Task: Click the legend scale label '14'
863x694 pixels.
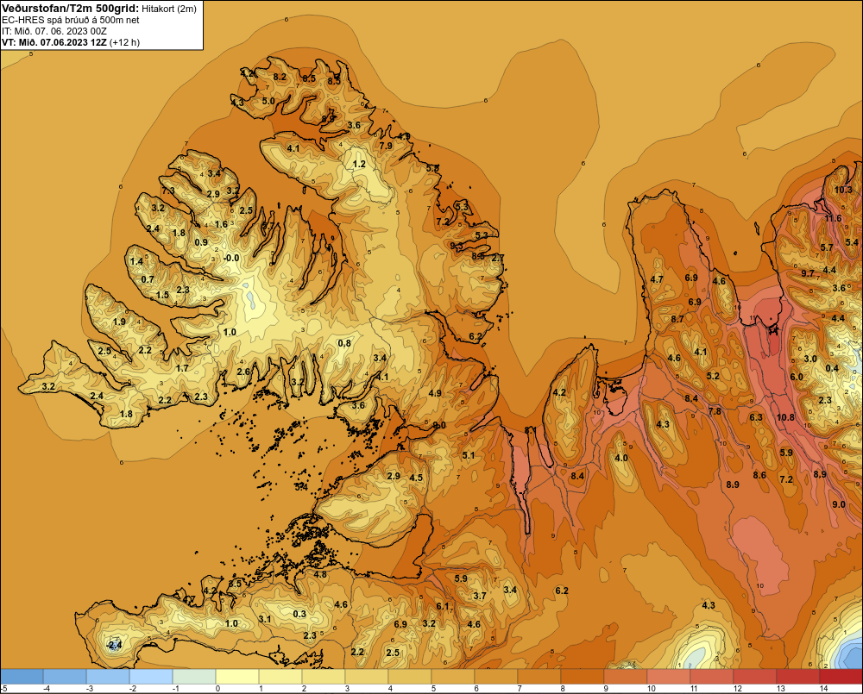Action: [x=823, y=689]
